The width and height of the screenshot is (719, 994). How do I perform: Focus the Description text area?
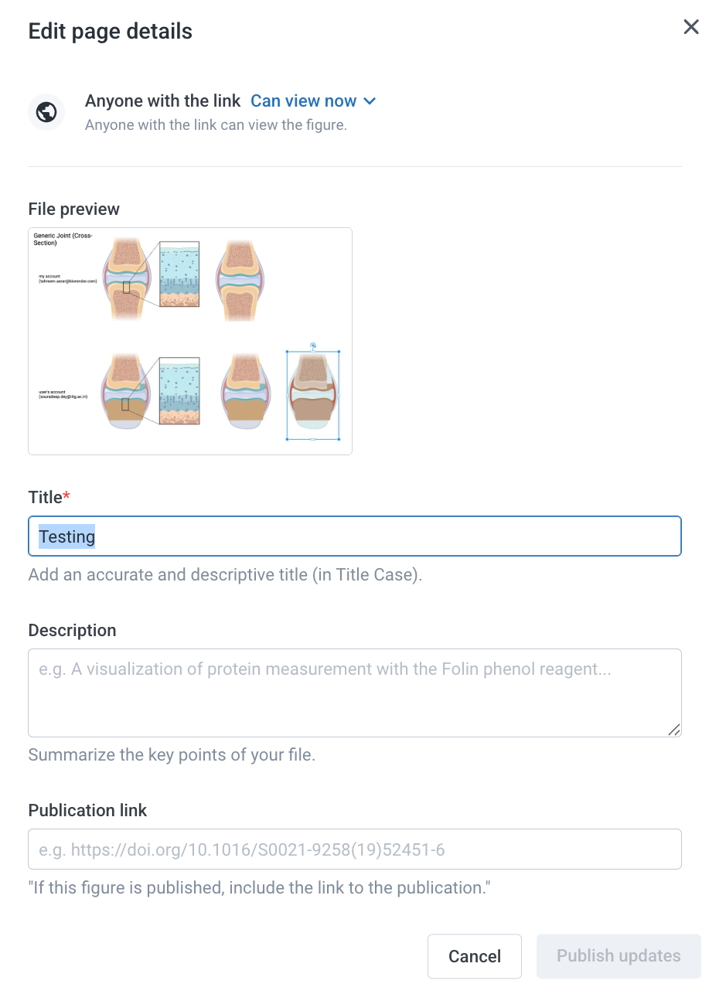tap(354, 692)
